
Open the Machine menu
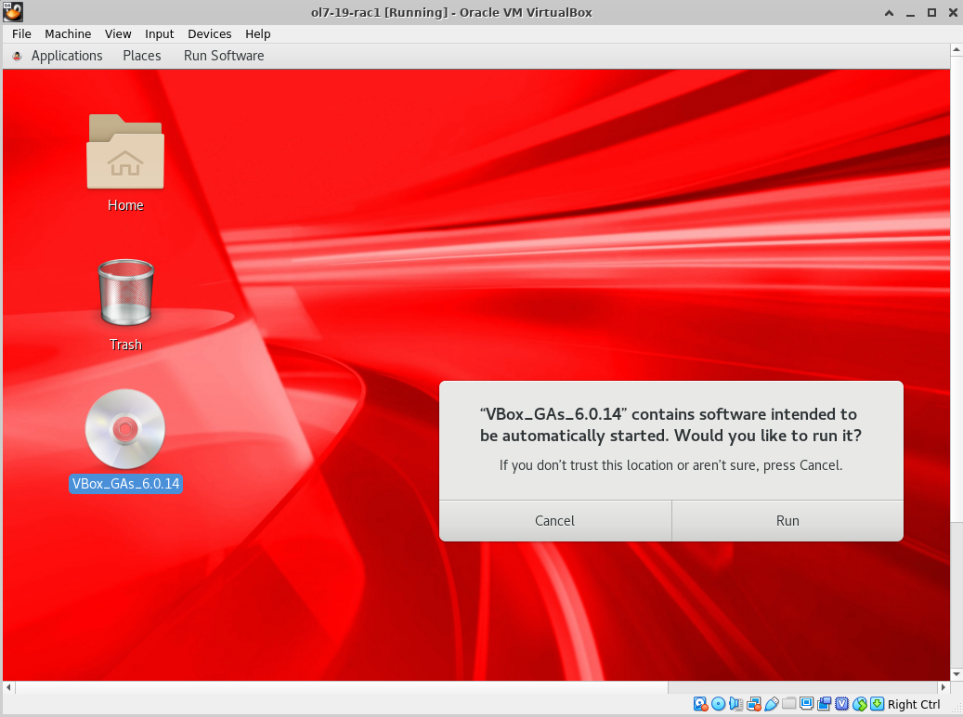[68, 33]
